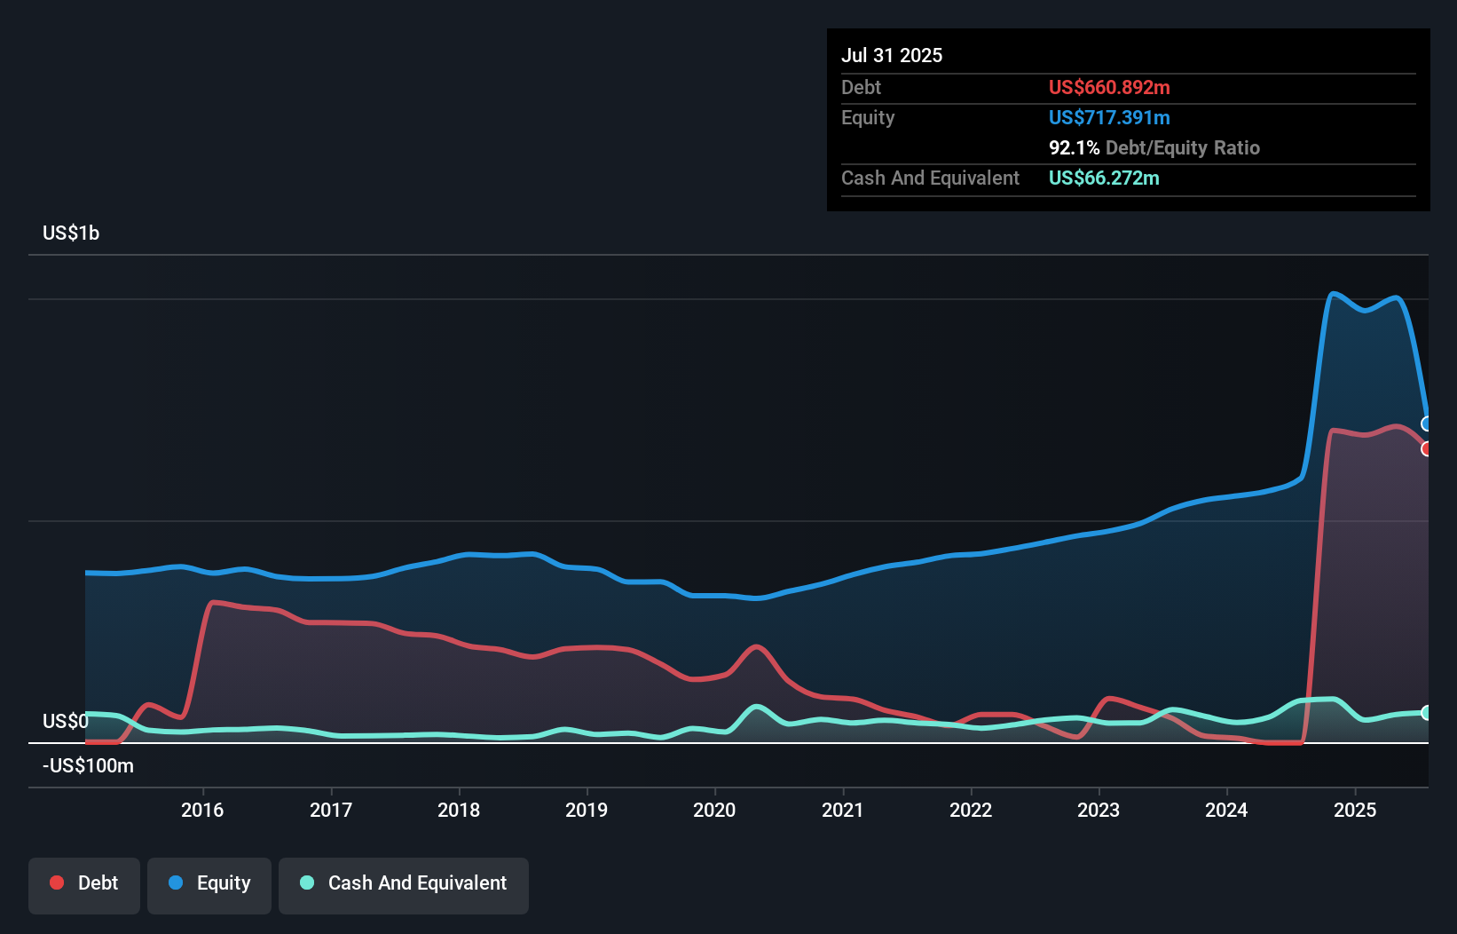Toggle visibility of the Equity series
Viewport: 1457px width, 934px height.
209,883
